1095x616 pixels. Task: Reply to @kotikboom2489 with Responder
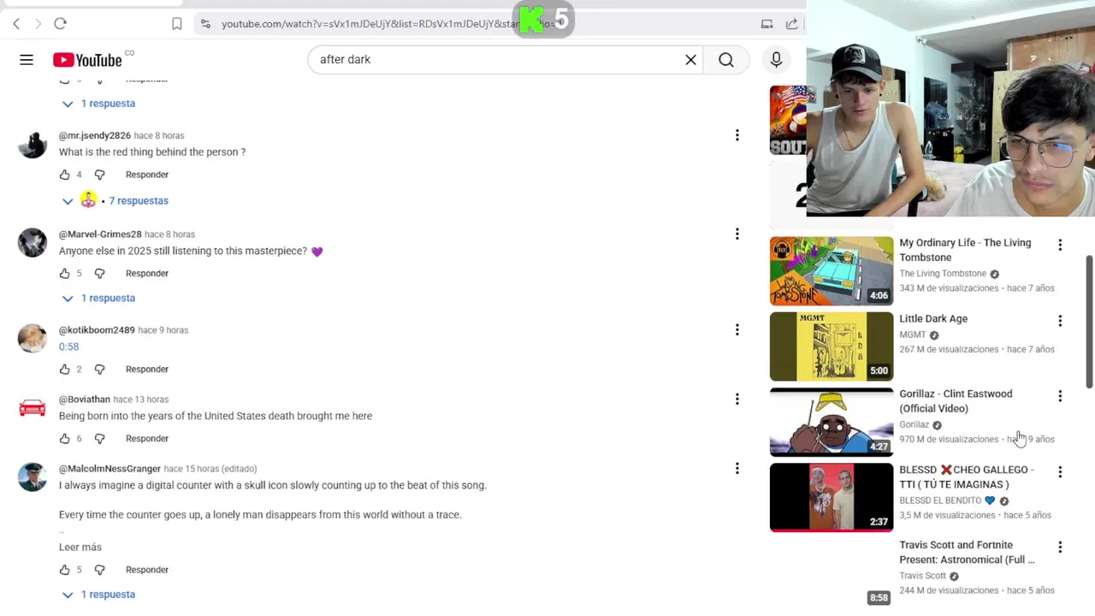pyautogui.click(x=147, y=370)
